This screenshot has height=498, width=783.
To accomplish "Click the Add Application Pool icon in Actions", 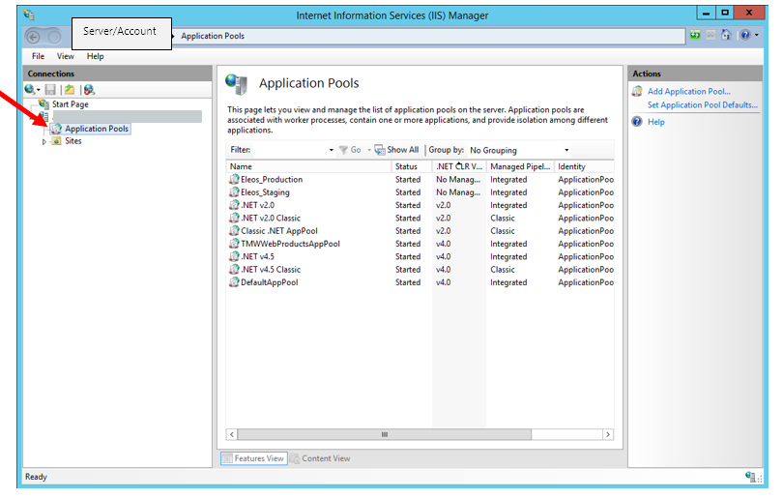I will (x=637, y=92).
